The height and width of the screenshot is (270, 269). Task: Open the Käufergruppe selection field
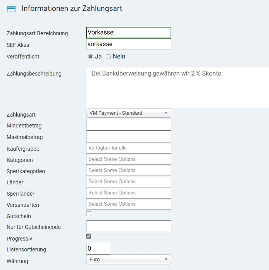(x=128, y=148)
